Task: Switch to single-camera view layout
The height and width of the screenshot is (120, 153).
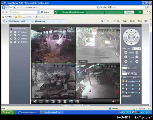Action: pos(41,101)
